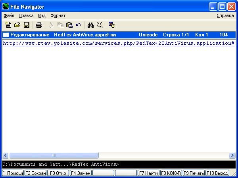The image size is (238, 178).
Task: Open the Правка menu
Action: tap(26, 15)
